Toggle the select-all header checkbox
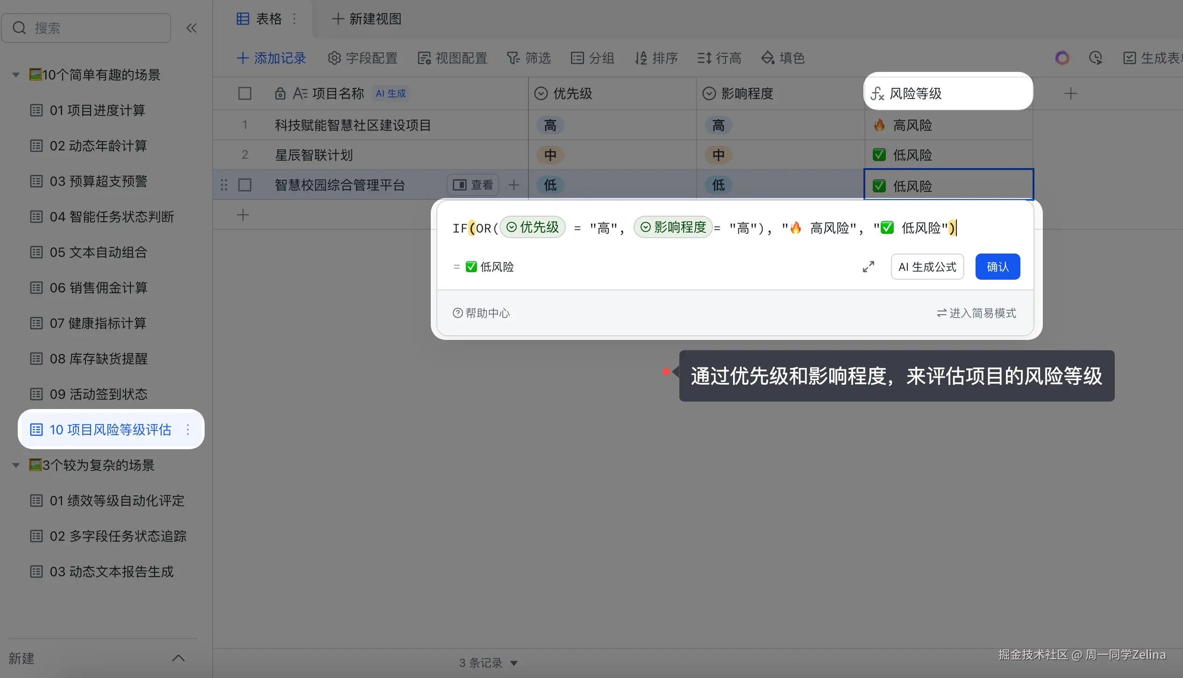 click(245, 93)
